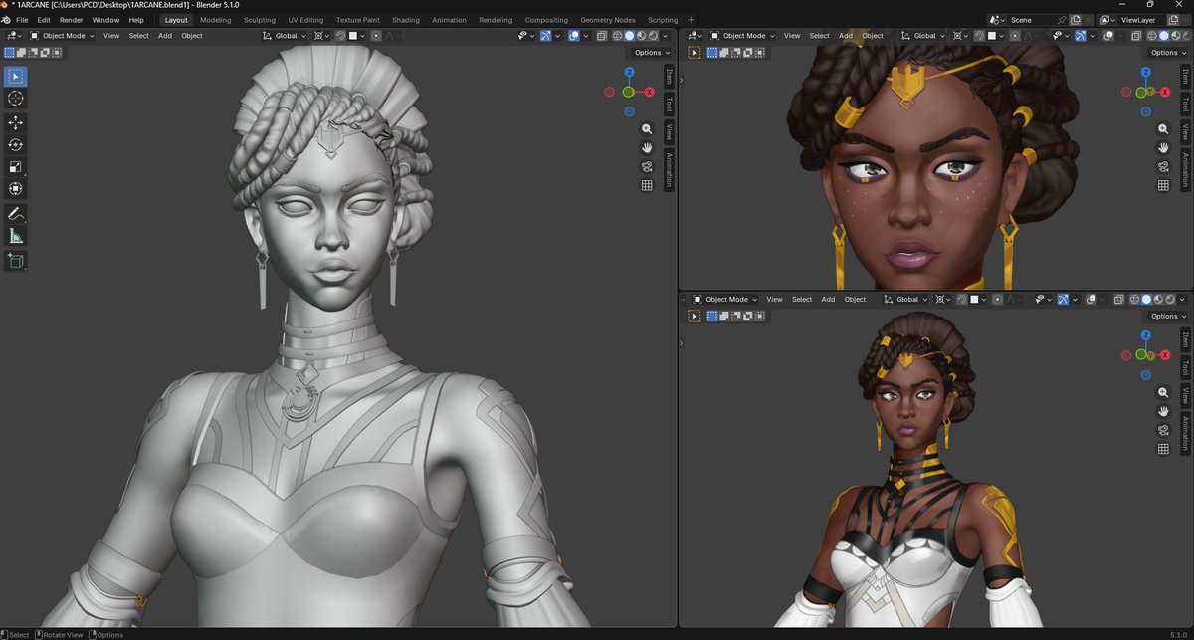Switch perspective/orthographic grid icon in left viewport
This screenshot has height=640, width=1194.
pos(647,185)
